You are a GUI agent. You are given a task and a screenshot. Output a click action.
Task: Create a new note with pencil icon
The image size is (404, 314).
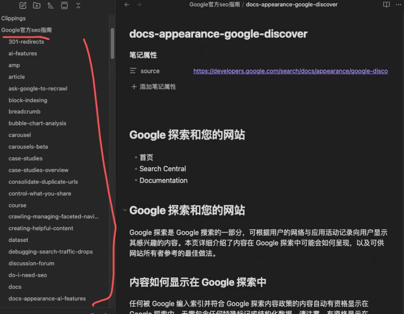23,5
